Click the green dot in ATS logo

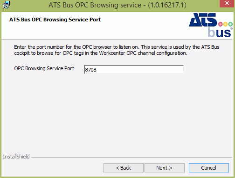[230, 24]
